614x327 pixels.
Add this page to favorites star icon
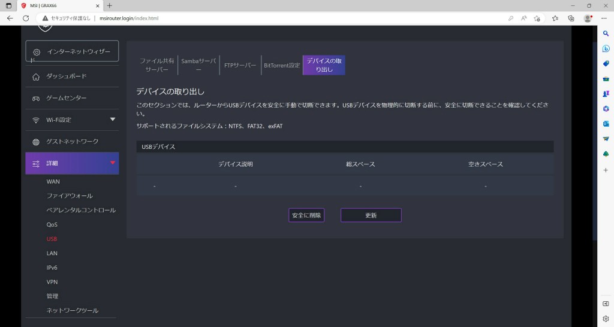[x=537, y=19]
